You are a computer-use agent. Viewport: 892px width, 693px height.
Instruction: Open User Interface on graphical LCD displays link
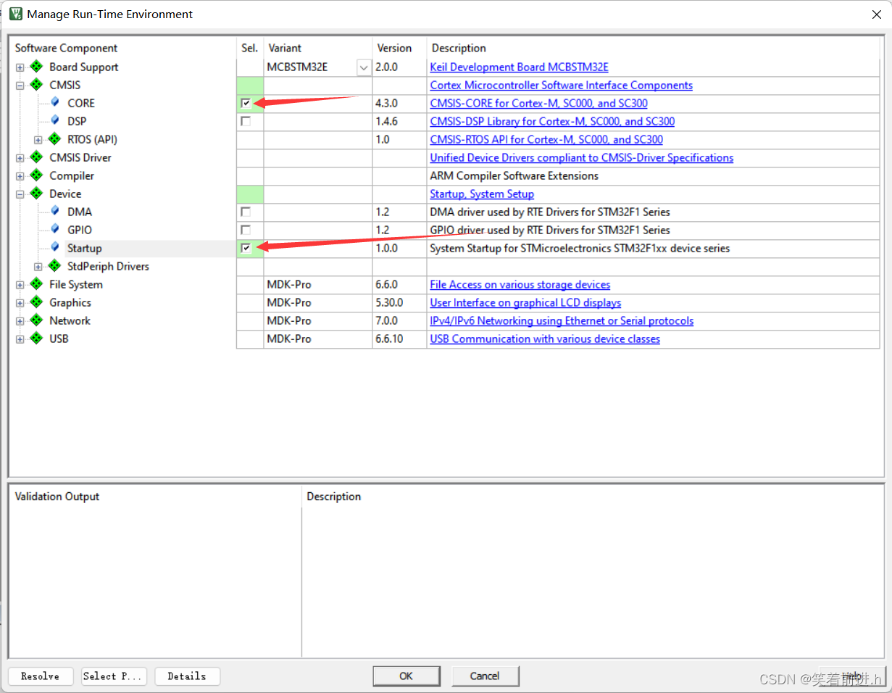point(525,302)
